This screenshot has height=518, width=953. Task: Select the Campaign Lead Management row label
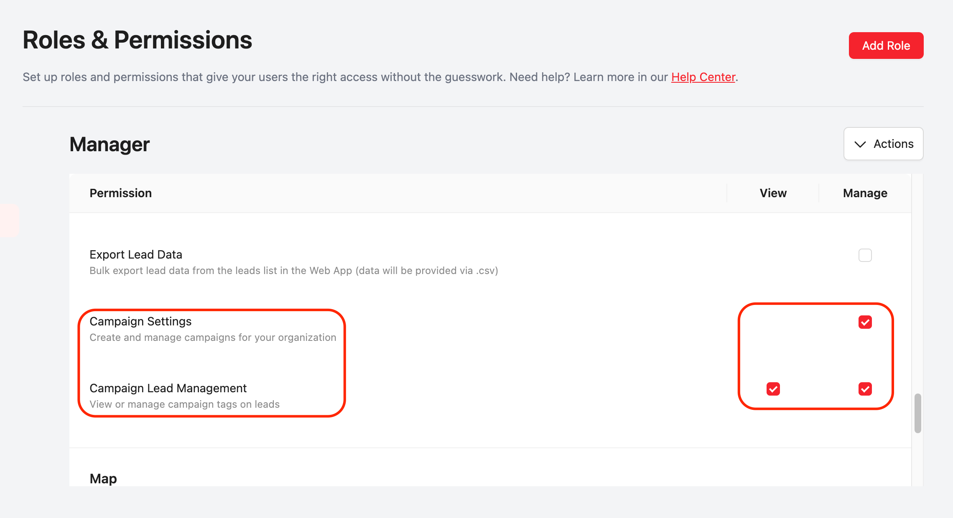[168, 388]
